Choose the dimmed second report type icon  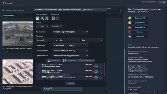[58, 18]
